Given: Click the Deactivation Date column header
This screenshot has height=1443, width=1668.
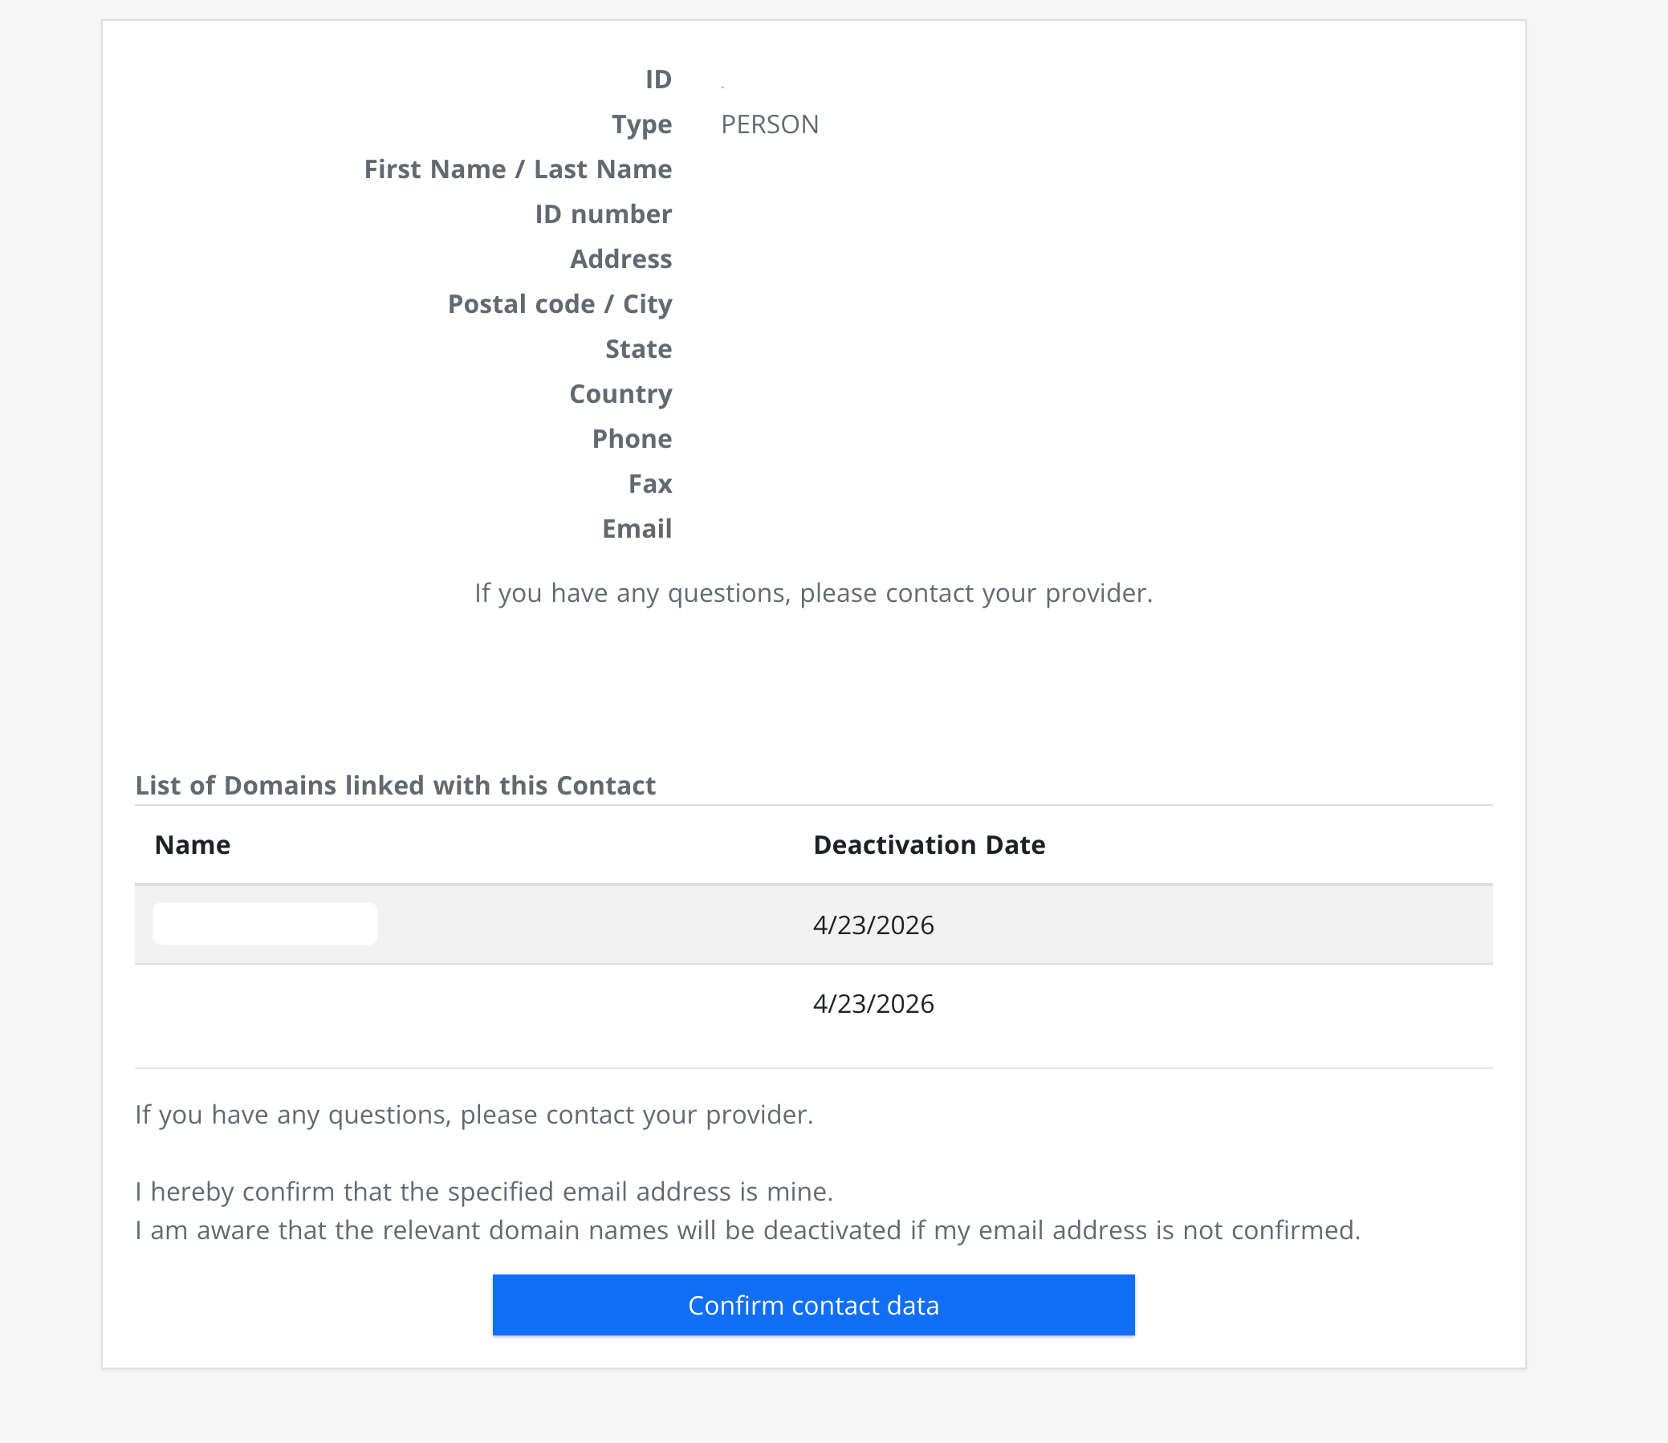Looking at the screenshot, I should pyautogui.click(x=929, y=845).
